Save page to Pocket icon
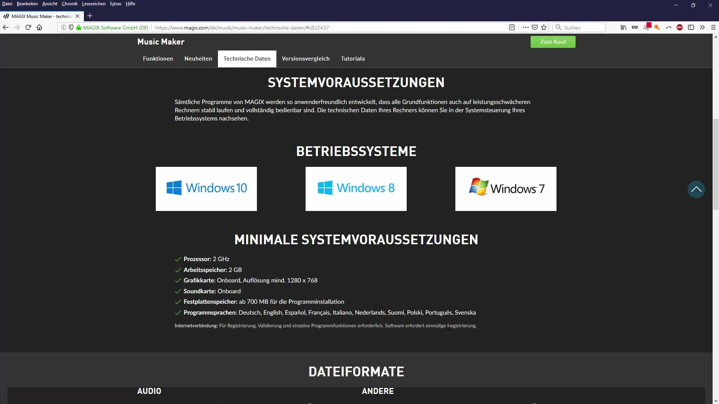 point(535,27)
